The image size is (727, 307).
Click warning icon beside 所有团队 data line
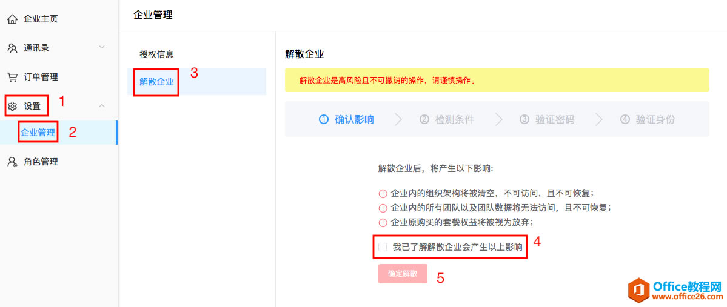point(383,208)
